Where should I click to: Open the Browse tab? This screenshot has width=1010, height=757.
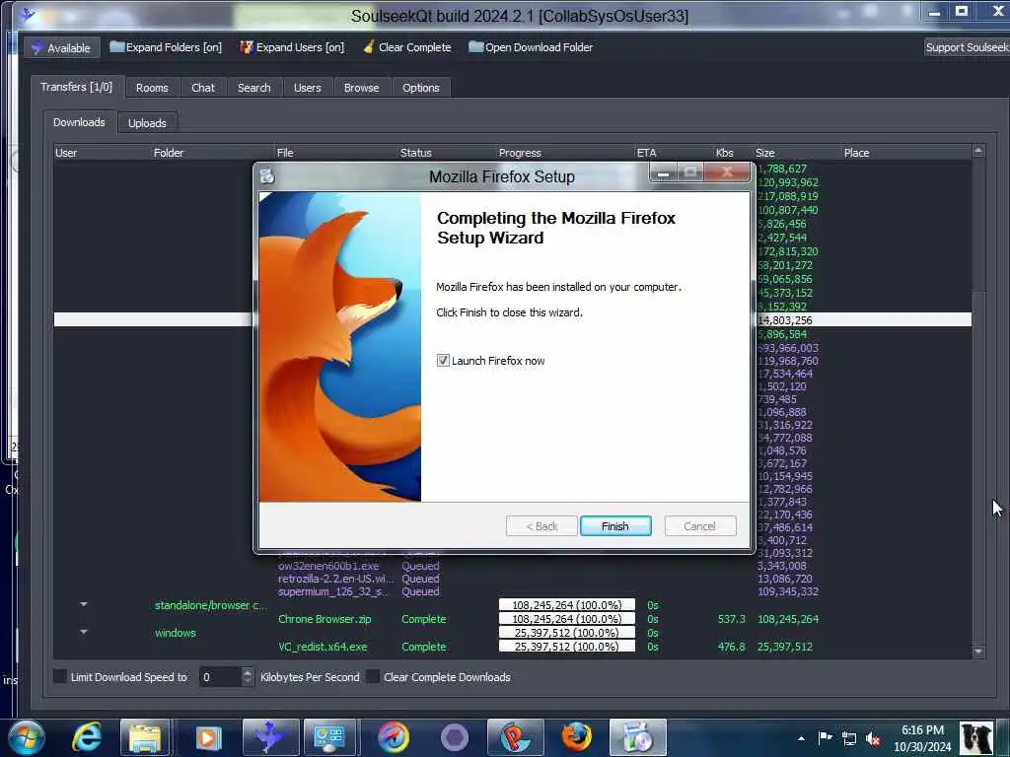[361, 88]
